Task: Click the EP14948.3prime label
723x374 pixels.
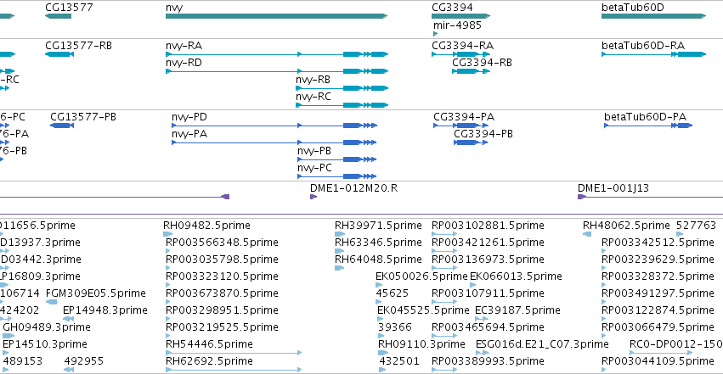Action: [105, 310]
